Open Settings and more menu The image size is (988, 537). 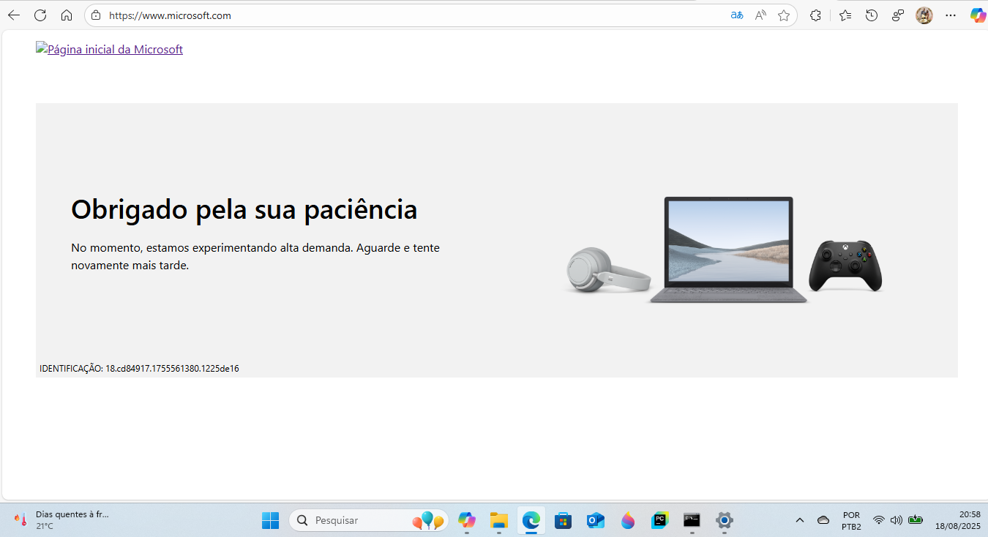pos(951,15)
